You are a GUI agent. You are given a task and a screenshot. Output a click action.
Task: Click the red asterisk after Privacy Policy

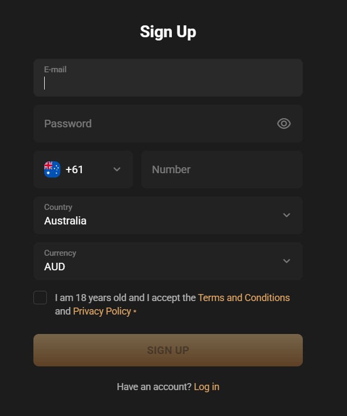pyautogui.click(x=135, y=311)
